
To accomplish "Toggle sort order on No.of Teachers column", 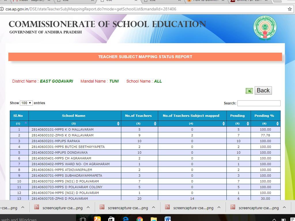I will pyautogui.click(x=155, y=123).
